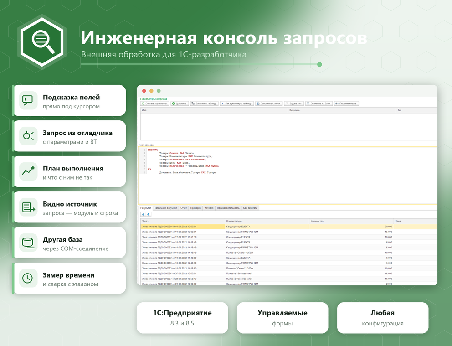Move result row down with arrow
Image resolution: width=452 pixels, height=346 pixels.
[x=148, y=214]
